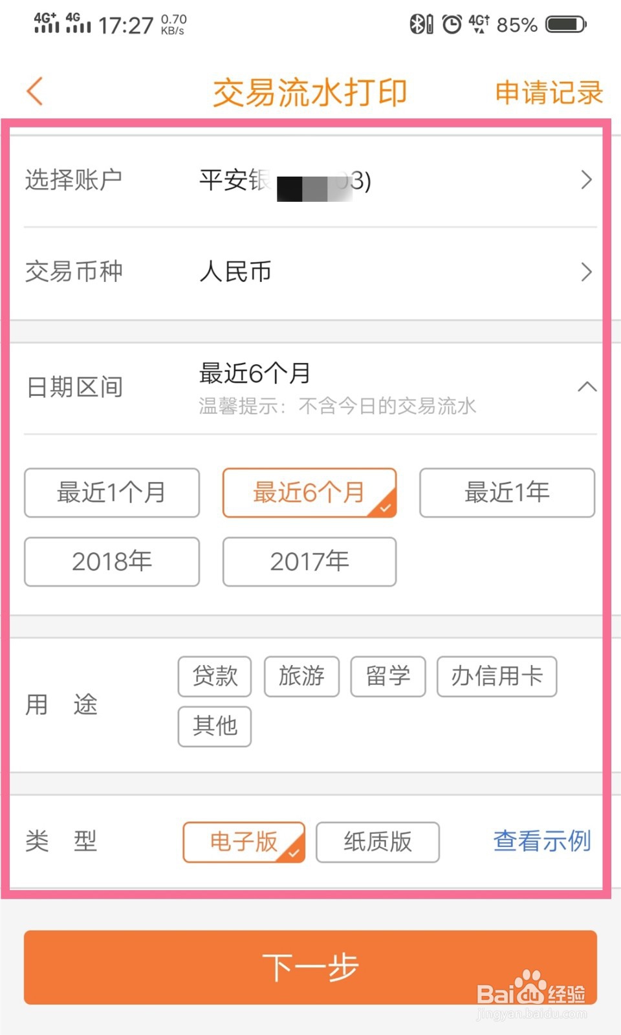Image resolution: width=621 pixels, height=1035 pixels.
Task: Select the 最近1年 date option
Action: pos(507,493)
